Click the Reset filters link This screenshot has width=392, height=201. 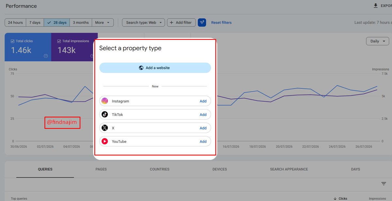[221, 23]
